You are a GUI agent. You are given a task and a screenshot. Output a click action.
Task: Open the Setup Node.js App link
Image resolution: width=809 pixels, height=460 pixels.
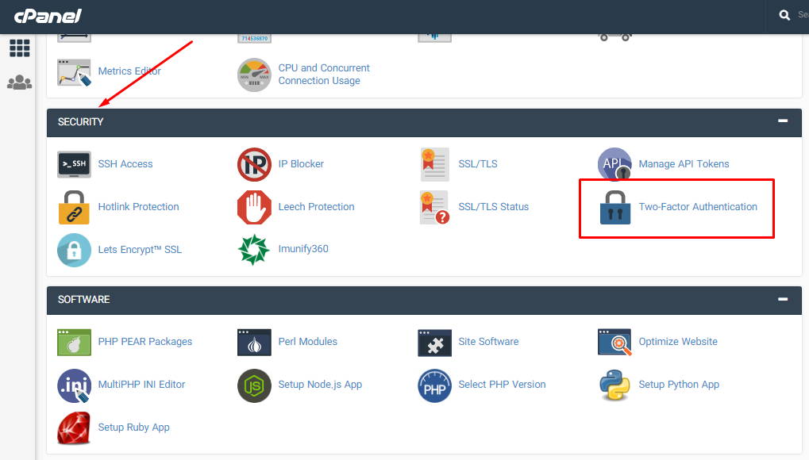pos(320,385)
